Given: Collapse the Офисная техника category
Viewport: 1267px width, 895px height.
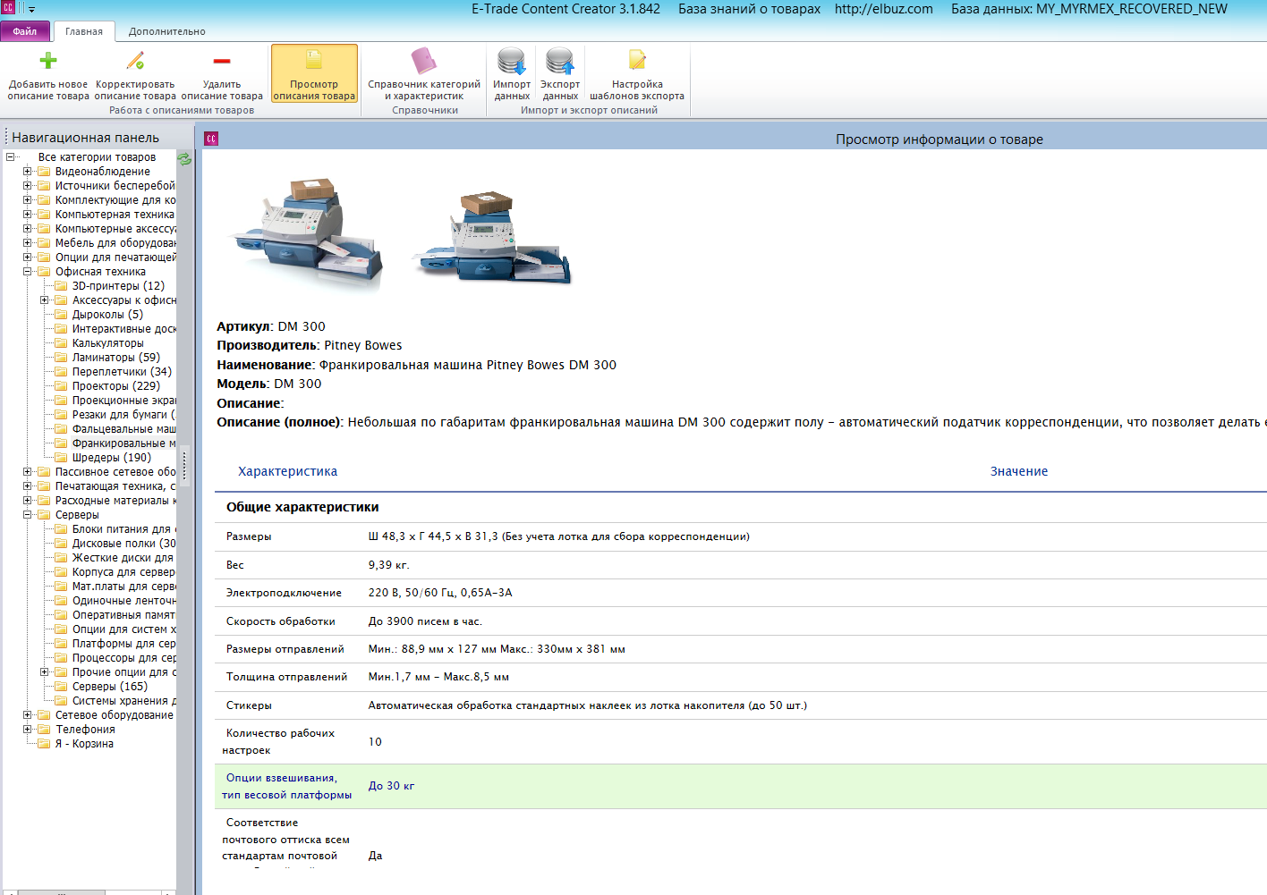Looking at the screenshot, I should [28, 272].
